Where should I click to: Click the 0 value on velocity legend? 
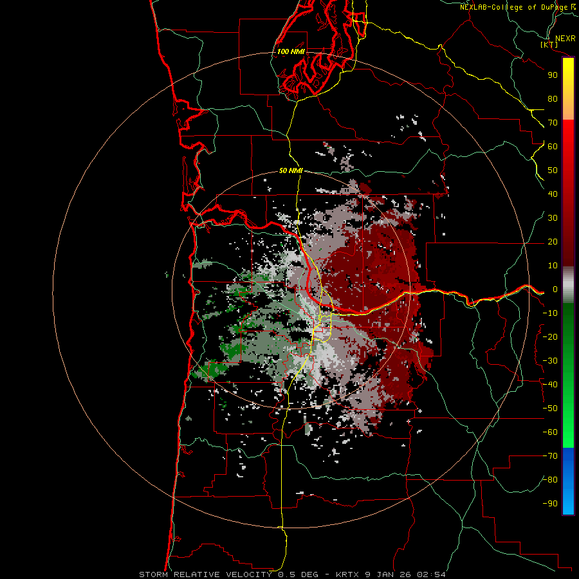coord(555,289)
